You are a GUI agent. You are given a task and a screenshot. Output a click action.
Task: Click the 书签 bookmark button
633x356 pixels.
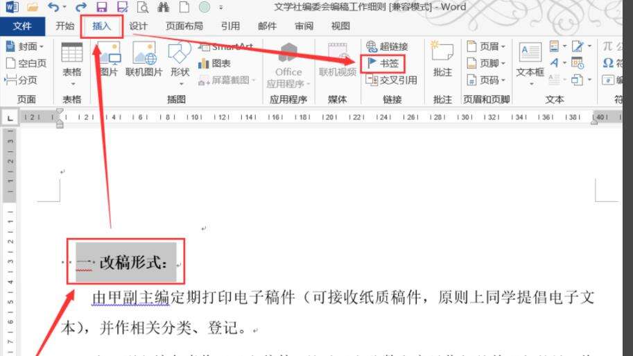(383, 63)
